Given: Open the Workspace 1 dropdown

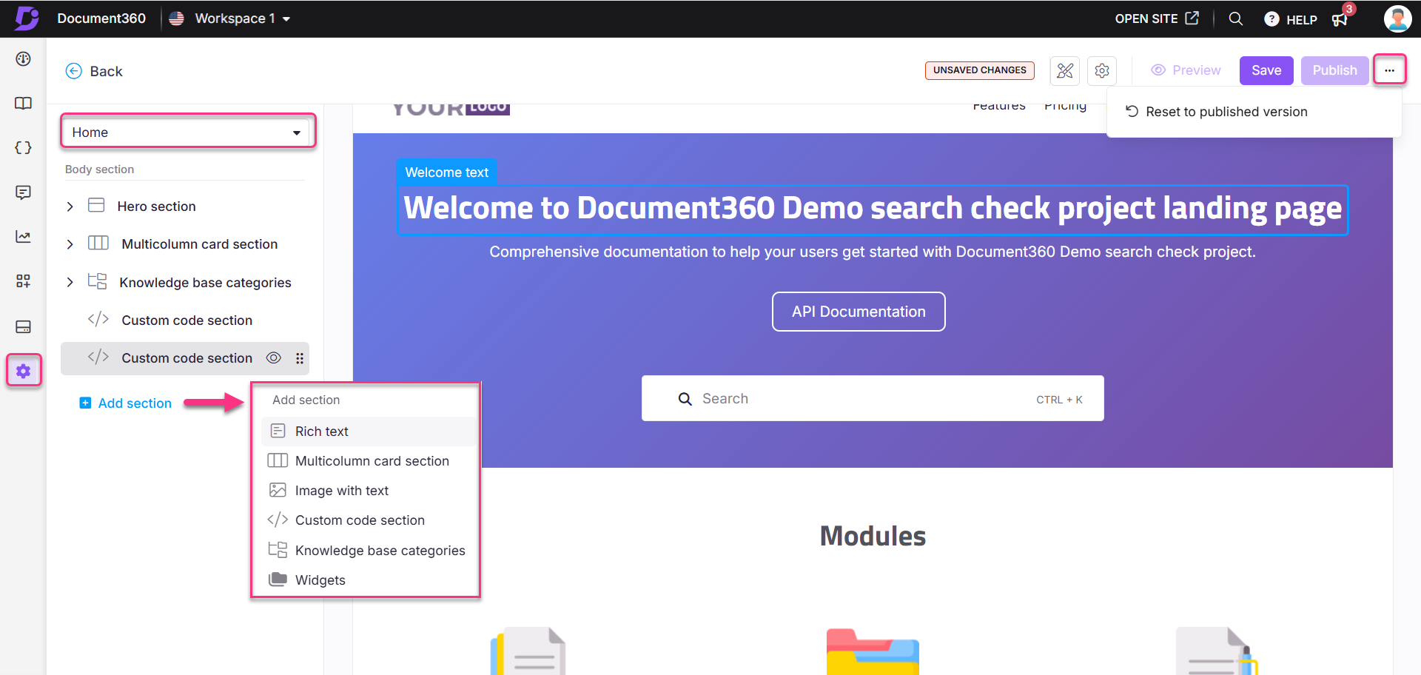Looking at the screenshot, I should click(x=241, y=19).
